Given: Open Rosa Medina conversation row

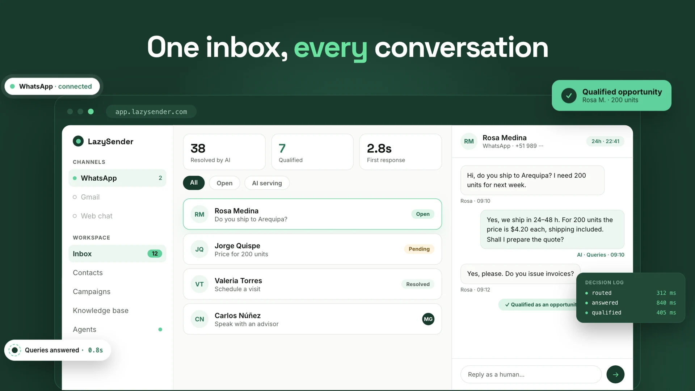Looking at the screenshot, I should click(312, 214).
